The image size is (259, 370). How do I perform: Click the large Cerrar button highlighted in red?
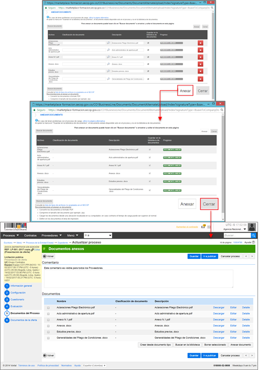[x=209, y=204]
